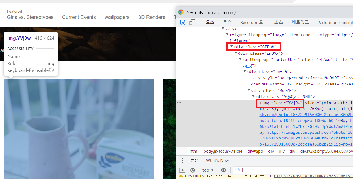Open link starting with o-1657299156000-2cccaea36b2b

(306, 144)
